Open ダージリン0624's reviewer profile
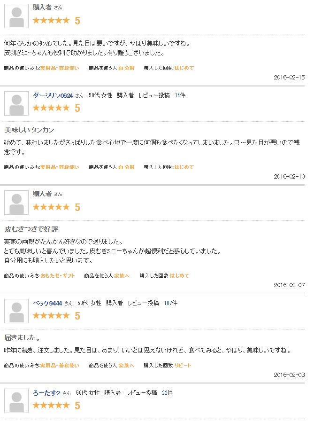The width and height of the screenshot is (314, 422). coord(53,95)
